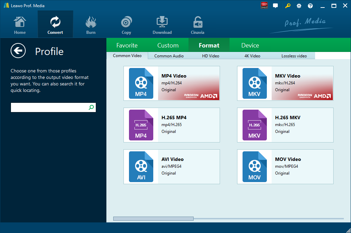Image resolution: width=351 pixels, height=233 pixels.
Task: Go to the Home module
Action: pyautogui.click(x=20, y=26)
